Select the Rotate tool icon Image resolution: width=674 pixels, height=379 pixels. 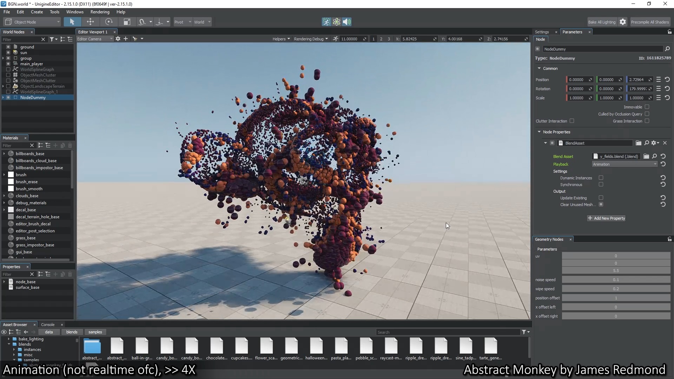coord(109,22)
